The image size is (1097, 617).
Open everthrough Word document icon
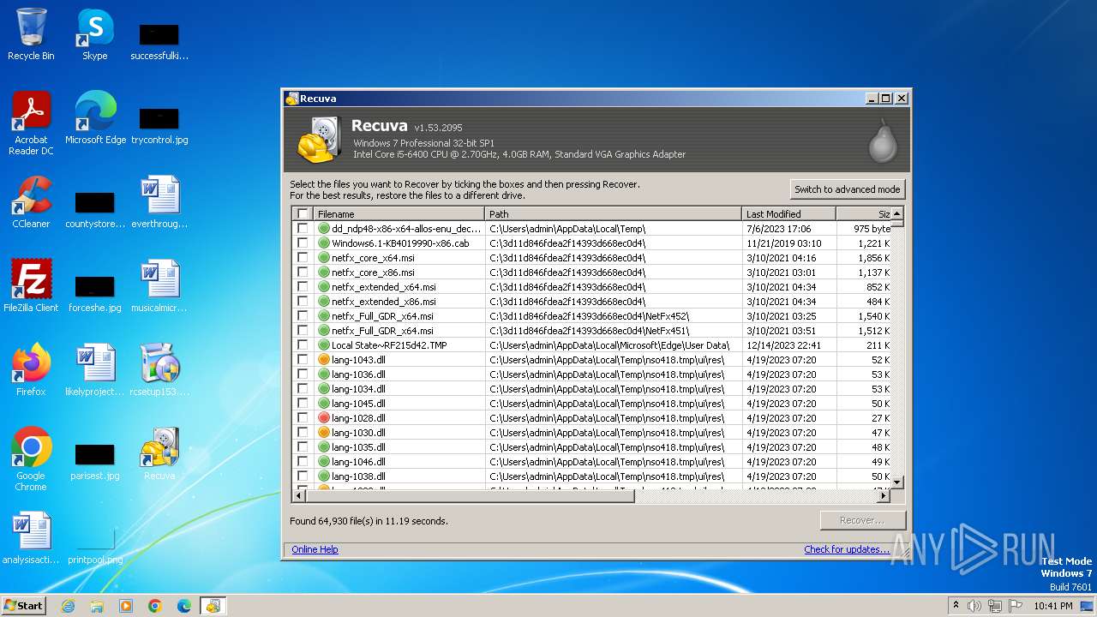pos(159,202)
